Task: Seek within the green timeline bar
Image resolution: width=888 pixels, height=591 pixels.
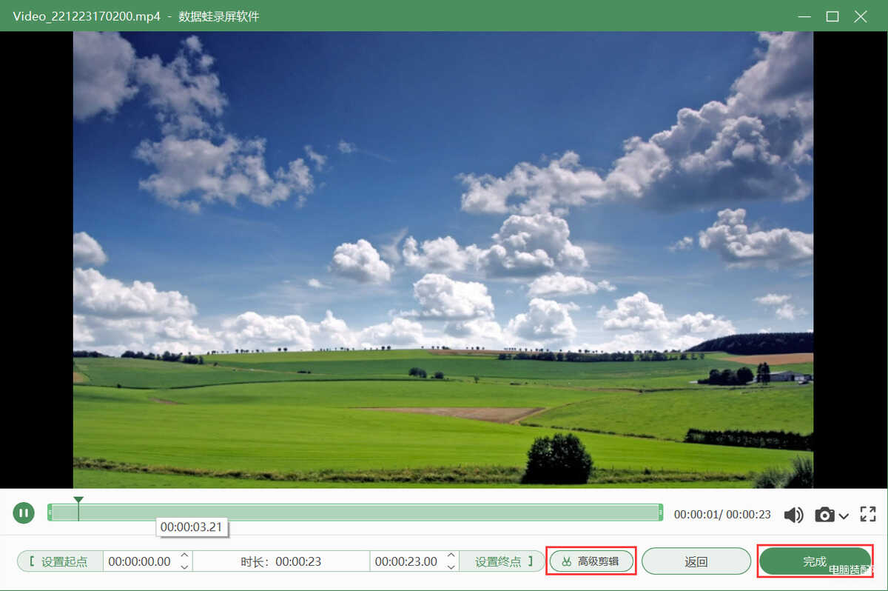Action: click(x=355, y=512)
